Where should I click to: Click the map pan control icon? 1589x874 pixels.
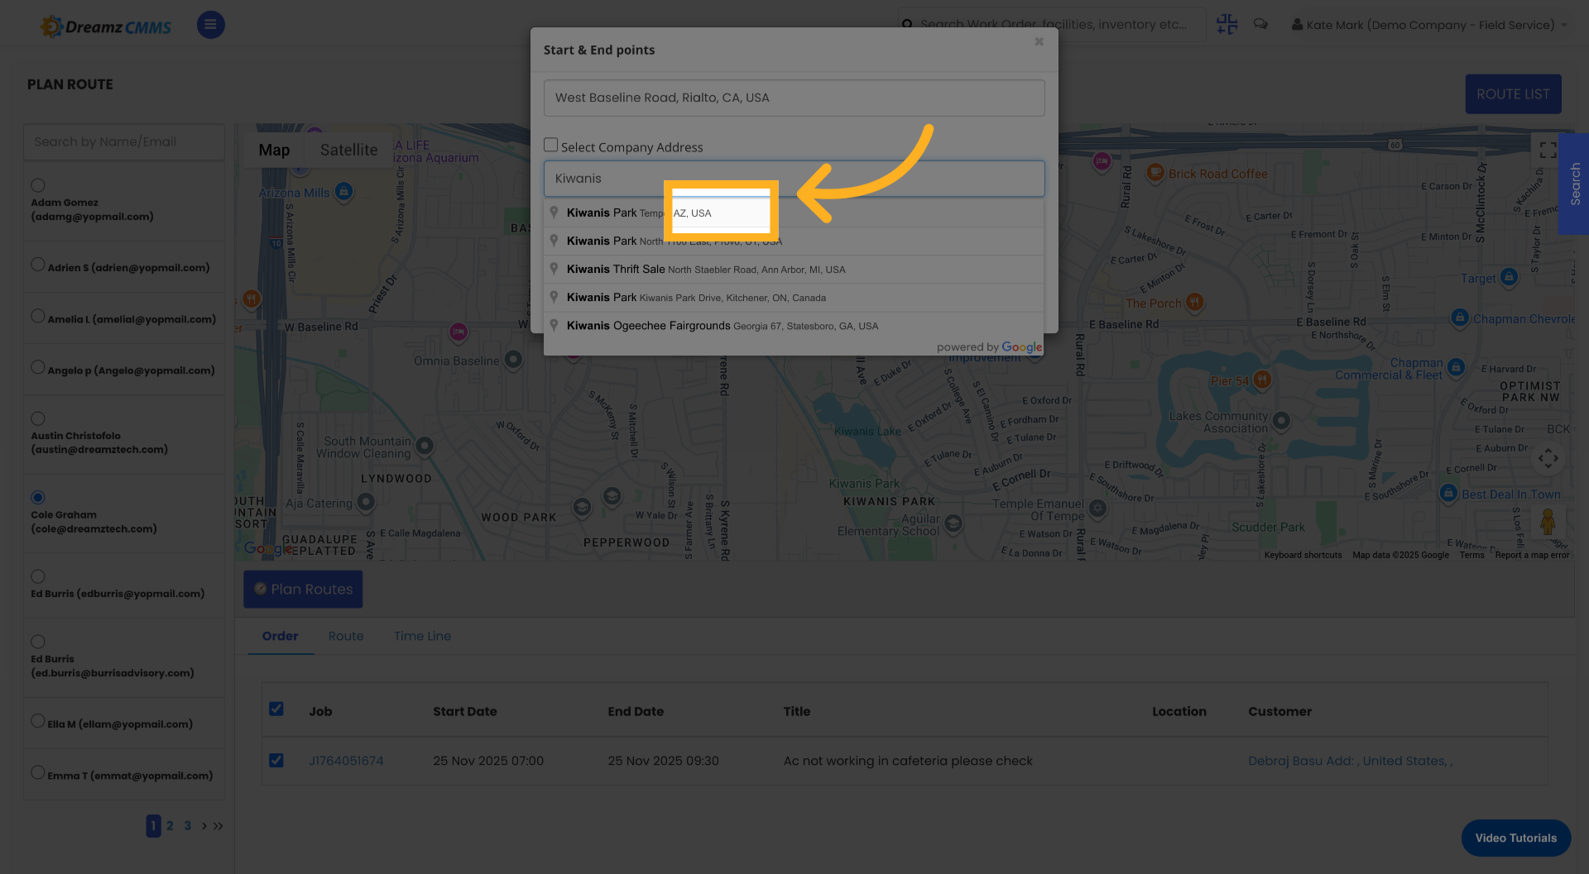coord(1548,457)
